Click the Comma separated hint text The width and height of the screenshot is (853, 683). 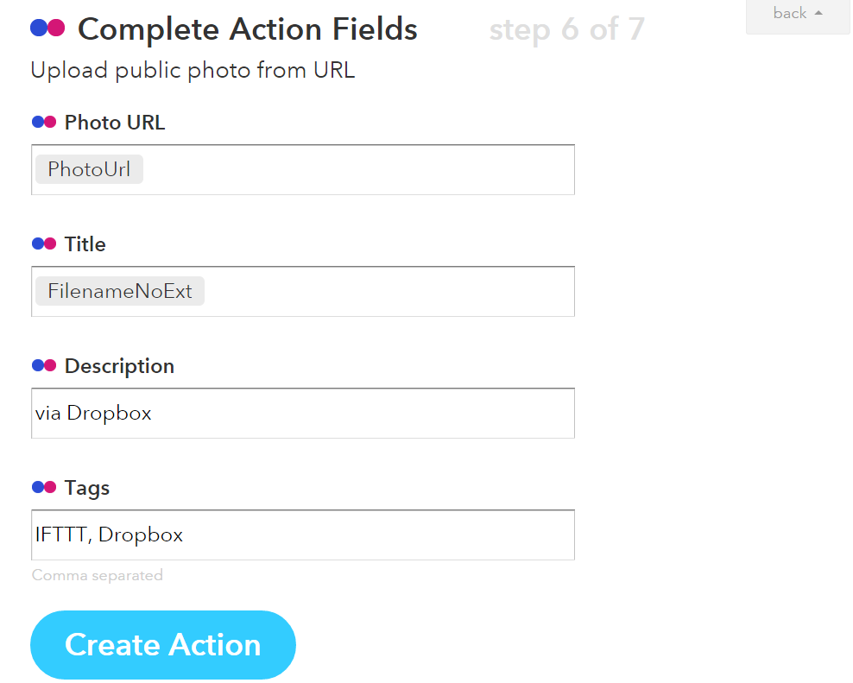pyautogui.click(x=98, y=575)
